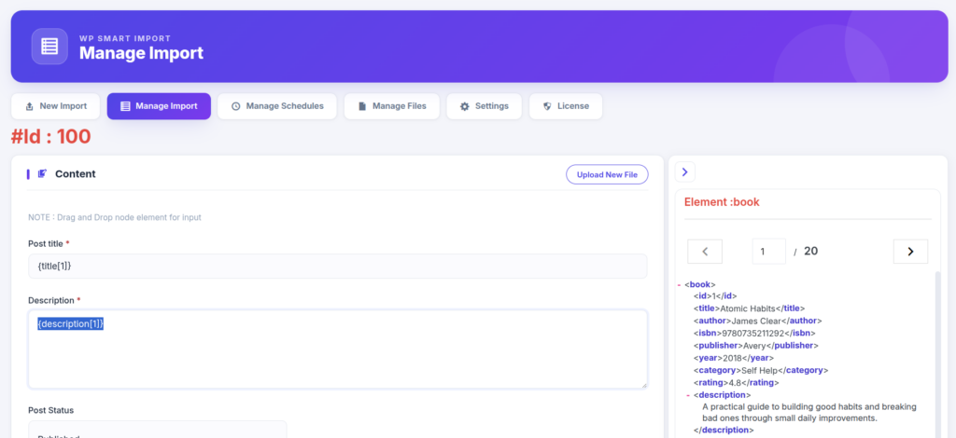This screenshot has width=956, height=438.
Task: Click the XML preview vertical scrollbar
Action: coord(937,354)
